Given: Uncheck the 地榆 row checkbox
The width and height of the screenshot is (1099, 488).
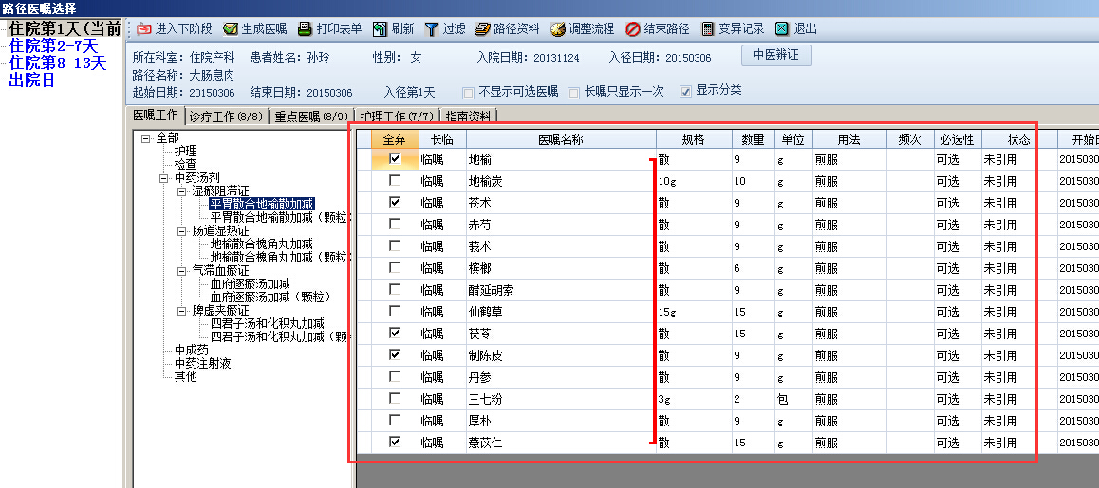Looking at the screenshot, I should 396,159.
